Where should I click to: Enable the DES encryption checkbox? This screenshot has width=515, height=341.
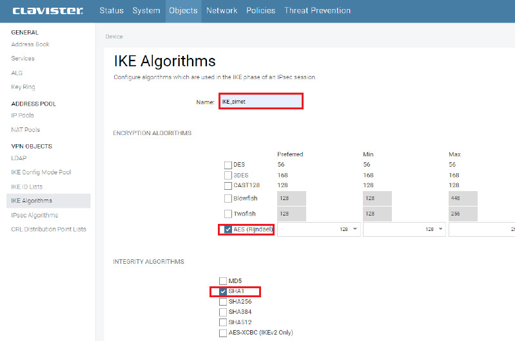[228, 165]
